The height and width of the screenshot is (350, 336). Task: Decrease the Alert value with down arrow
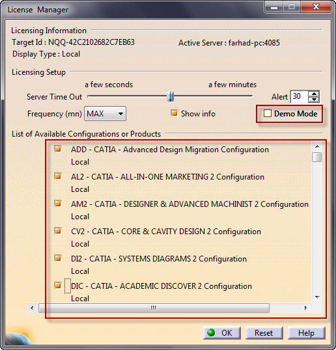315,100
